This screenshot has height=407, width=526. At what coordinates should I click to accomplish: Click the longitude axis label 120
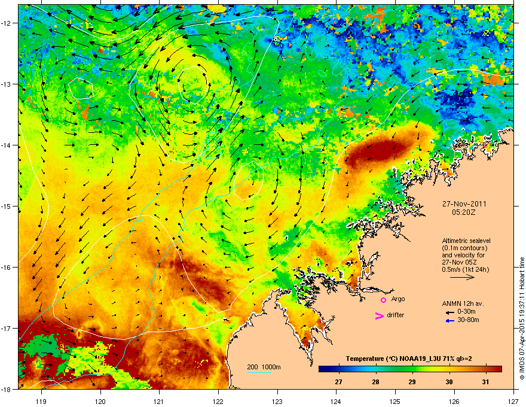pyautogui.click(x=100, y=401)
